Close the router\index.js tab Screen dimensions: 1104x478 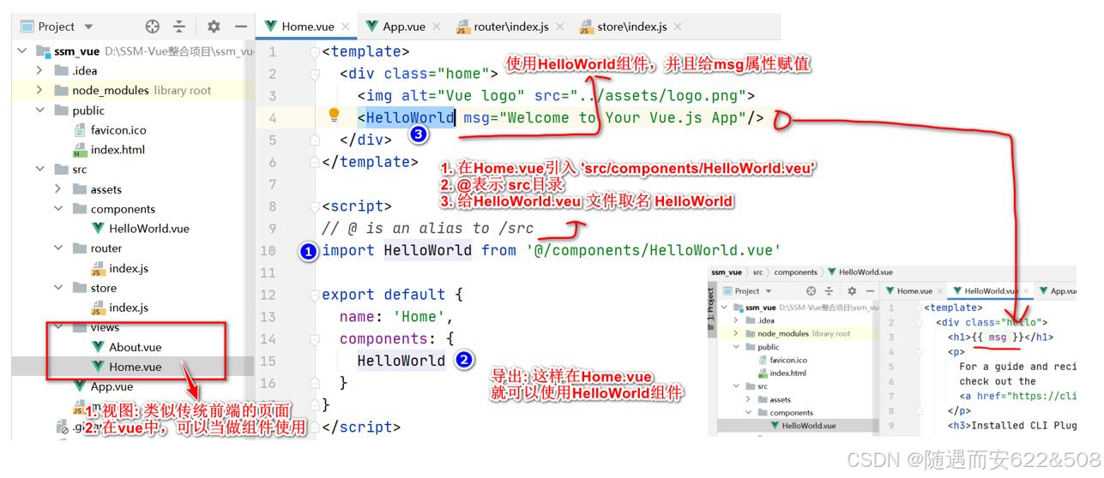point(559,27)
